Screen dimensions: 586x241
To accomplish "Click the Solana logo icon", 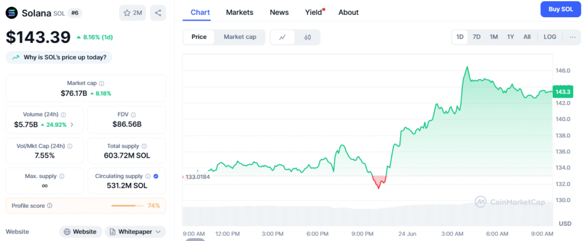I will pyautogui.click(x=12, y=13).
